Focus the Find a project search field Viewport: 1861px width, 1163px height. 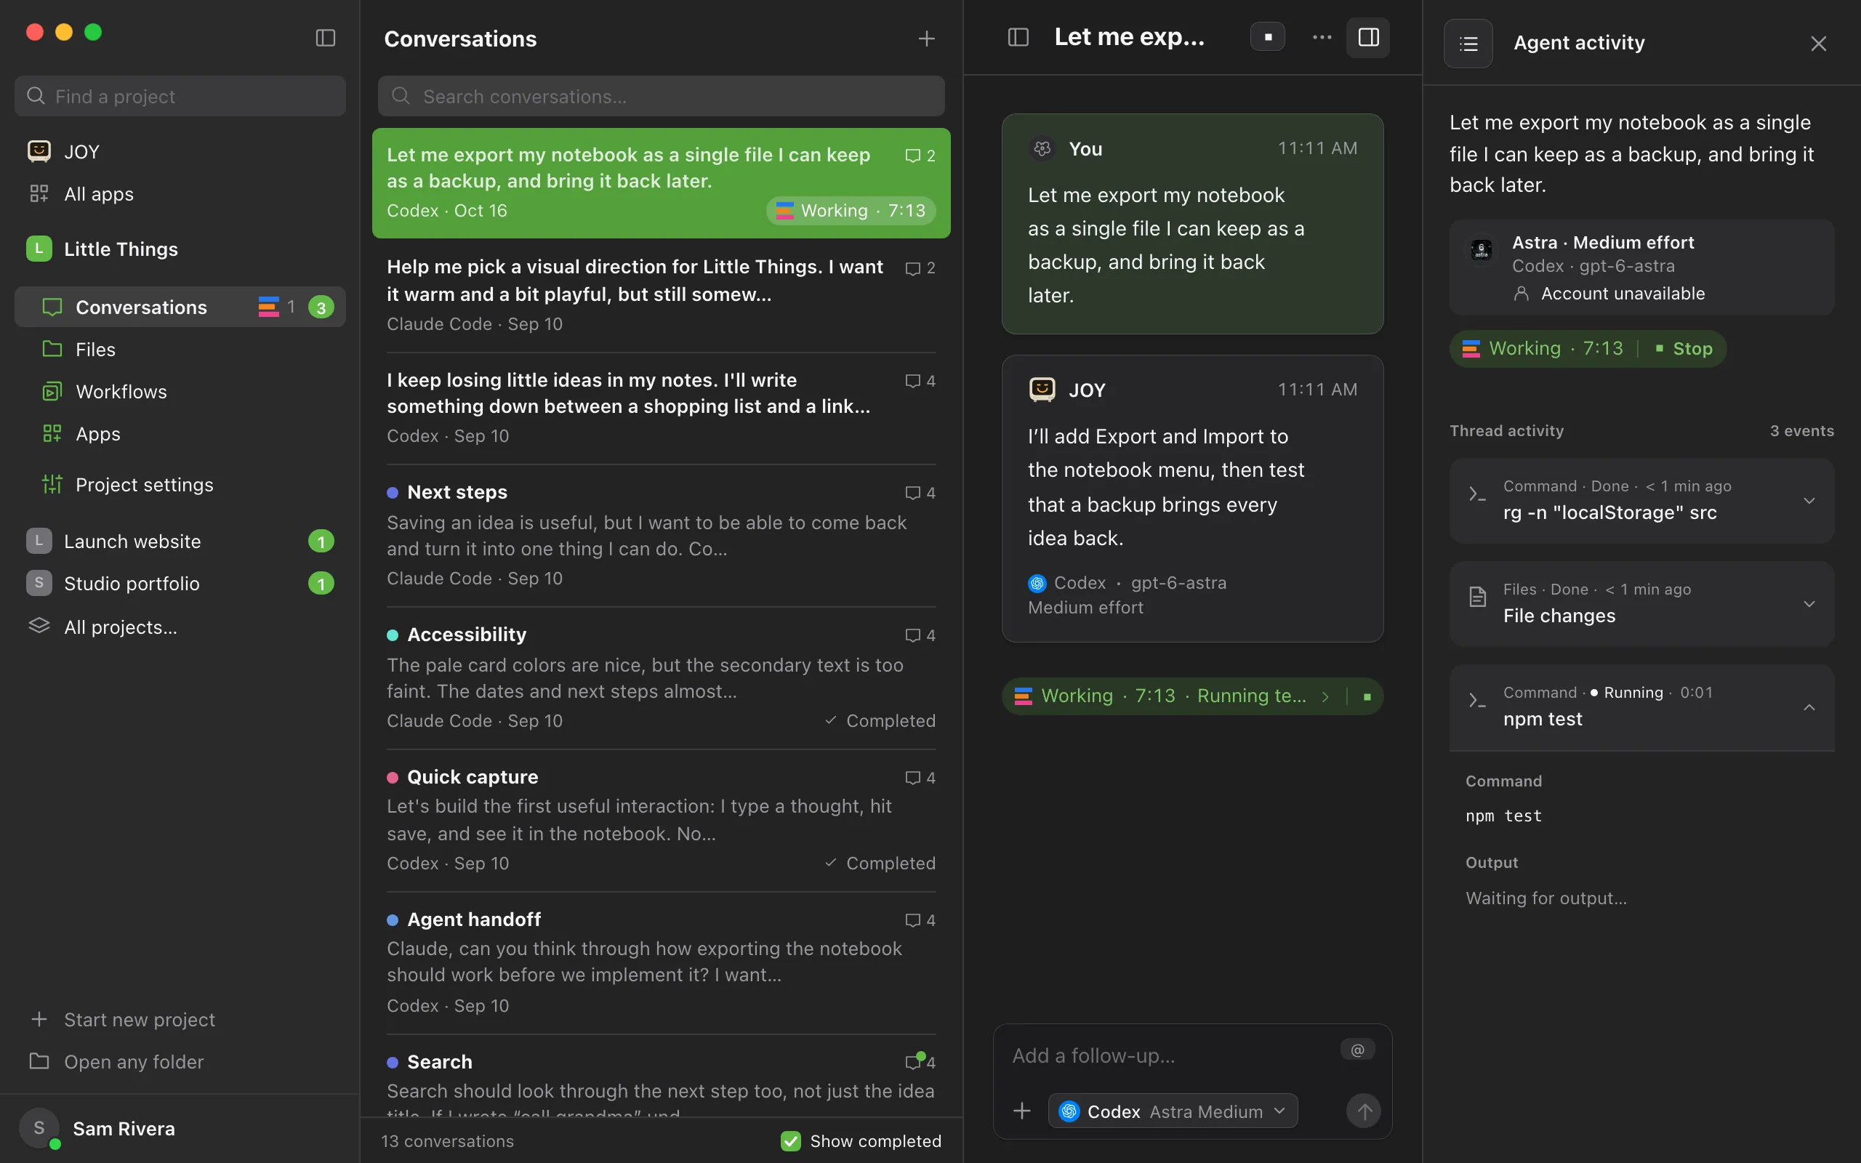coord(180,96)
